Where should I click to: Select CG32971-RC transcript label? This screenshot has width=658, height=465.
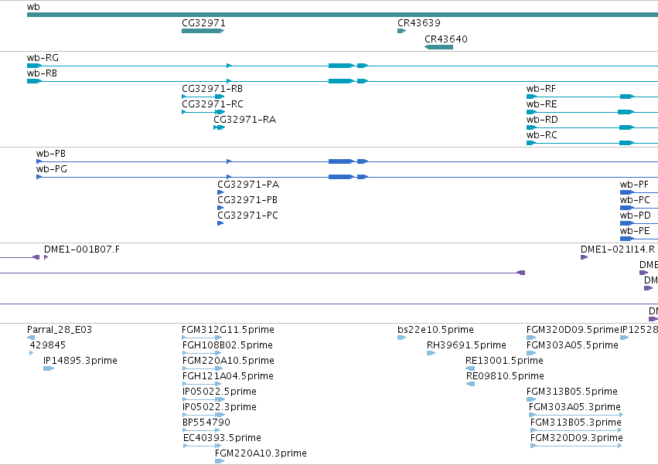pyautogui.click(x=213, y=104)
